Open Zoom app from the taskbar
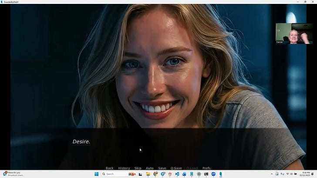Viewport: 317px width, 178px height. coord(213,174)
